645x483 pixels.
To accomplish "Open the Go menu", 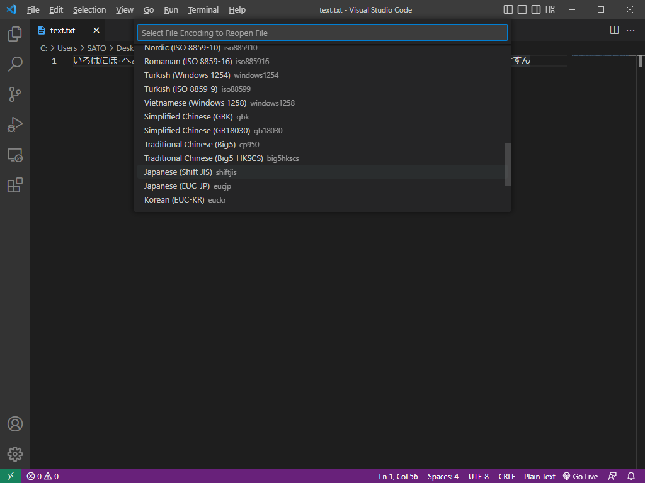I will tap(149, 10).
